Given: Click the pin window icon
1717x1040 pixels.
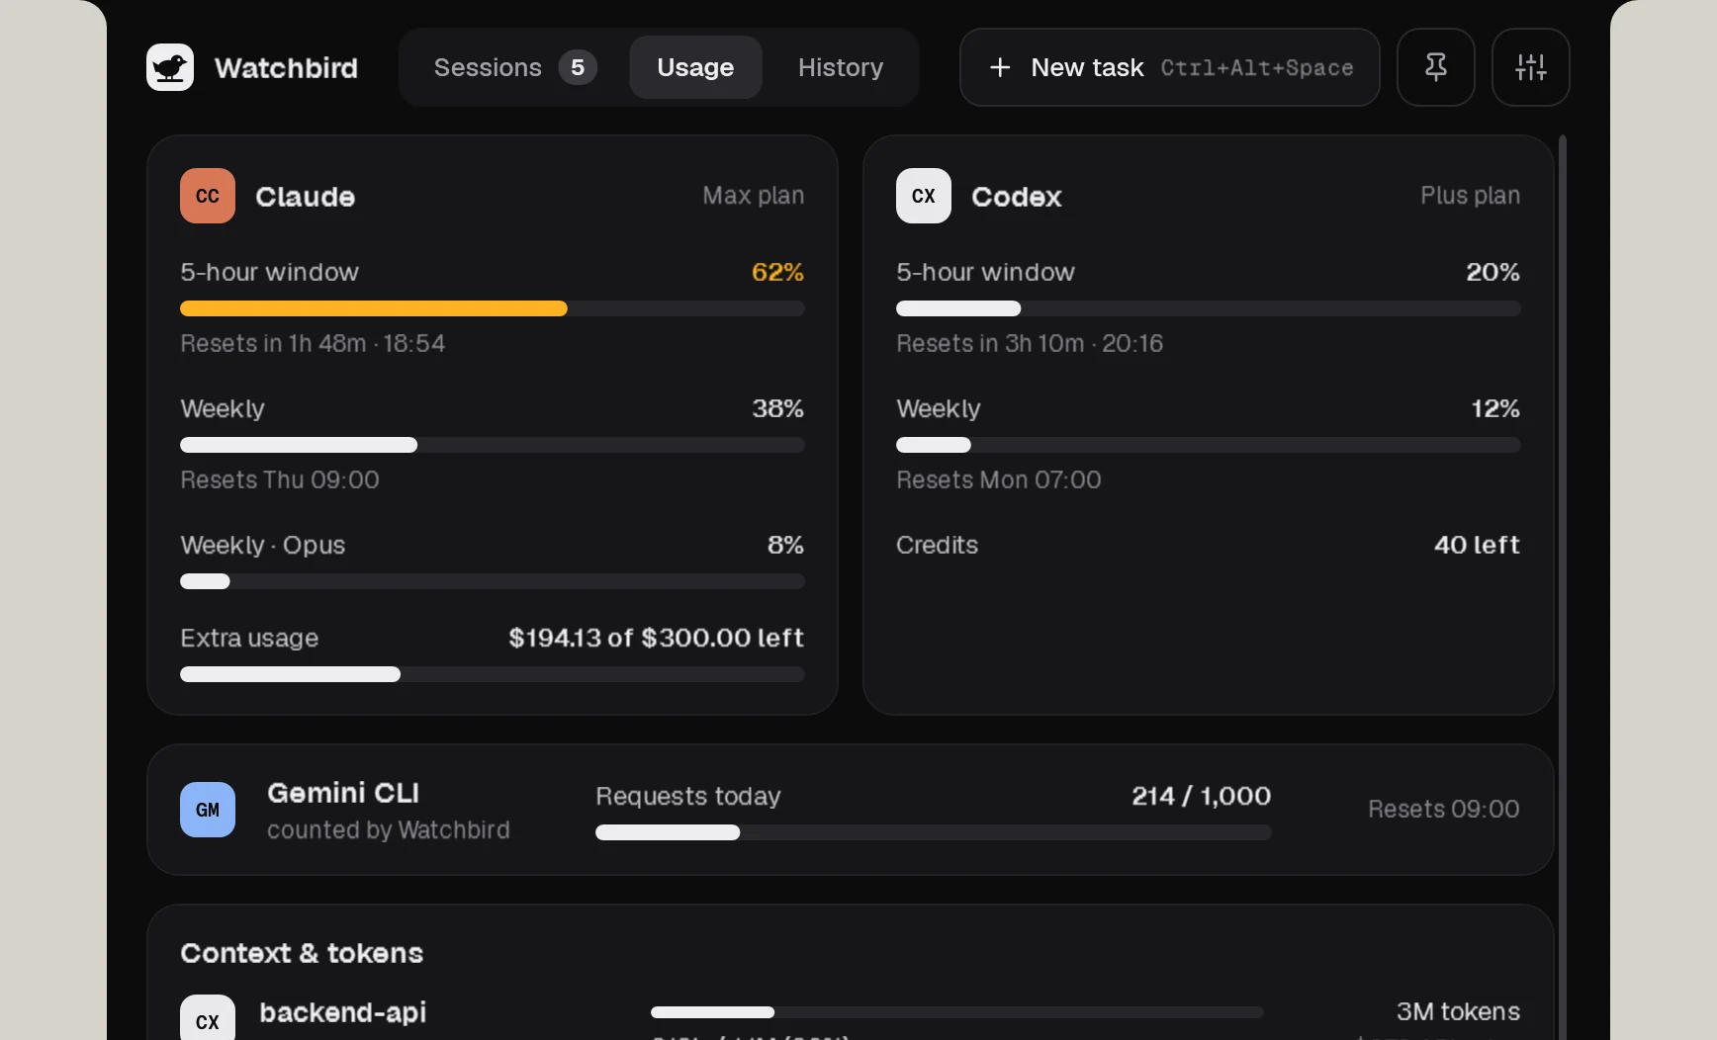Looking at the screenshot, I should click(x=1436, y=67).
